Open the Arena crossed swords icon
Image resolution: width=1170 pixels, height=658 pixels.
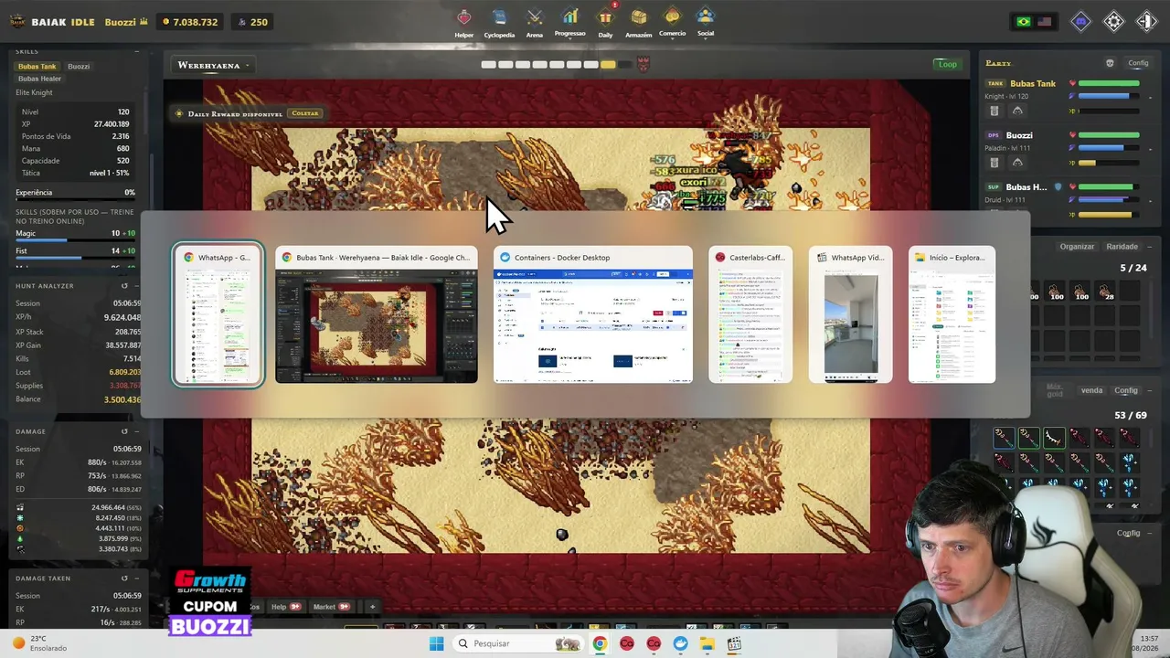pyautogui.click(x=535, y=17)
